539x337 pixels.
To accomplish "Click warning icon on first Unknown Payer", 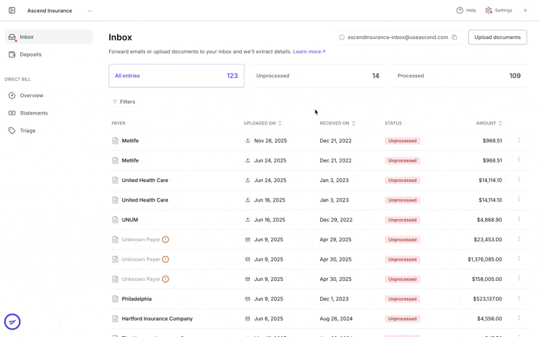I will point(165,240).
